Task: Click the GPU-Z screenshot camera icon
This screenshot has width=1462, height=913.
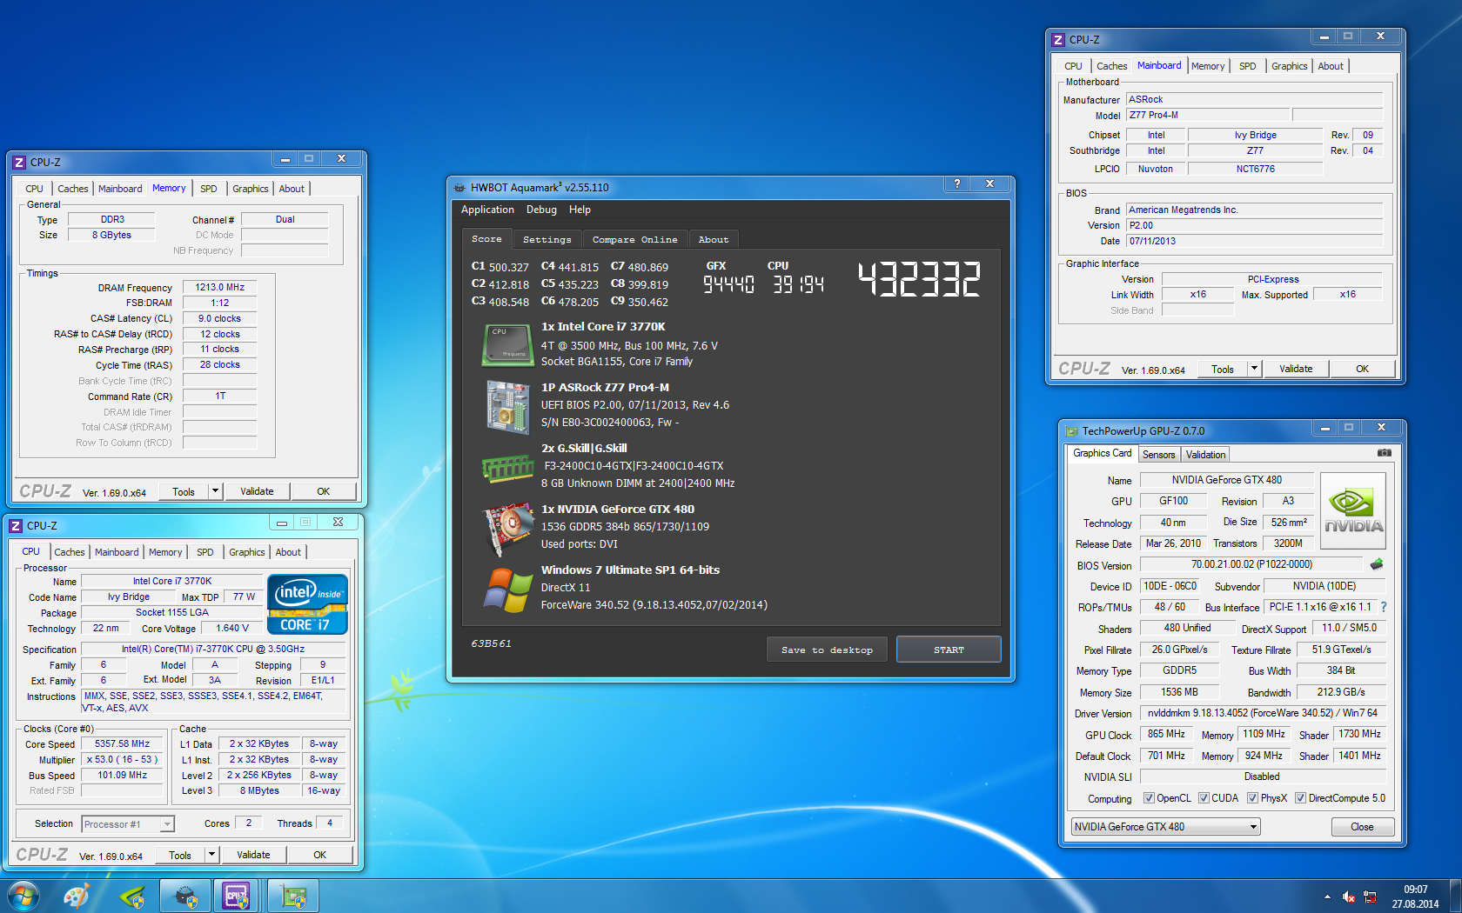Action: 1384,453
